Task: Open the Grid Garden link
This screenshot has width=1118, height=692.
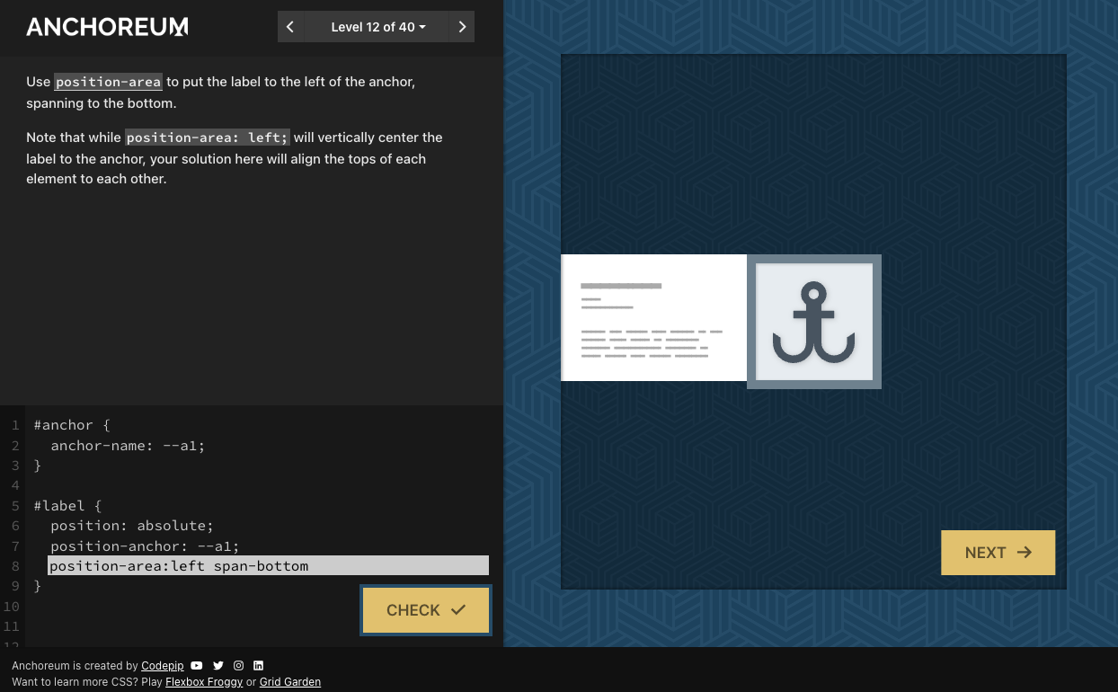Action: click(289, 682)
